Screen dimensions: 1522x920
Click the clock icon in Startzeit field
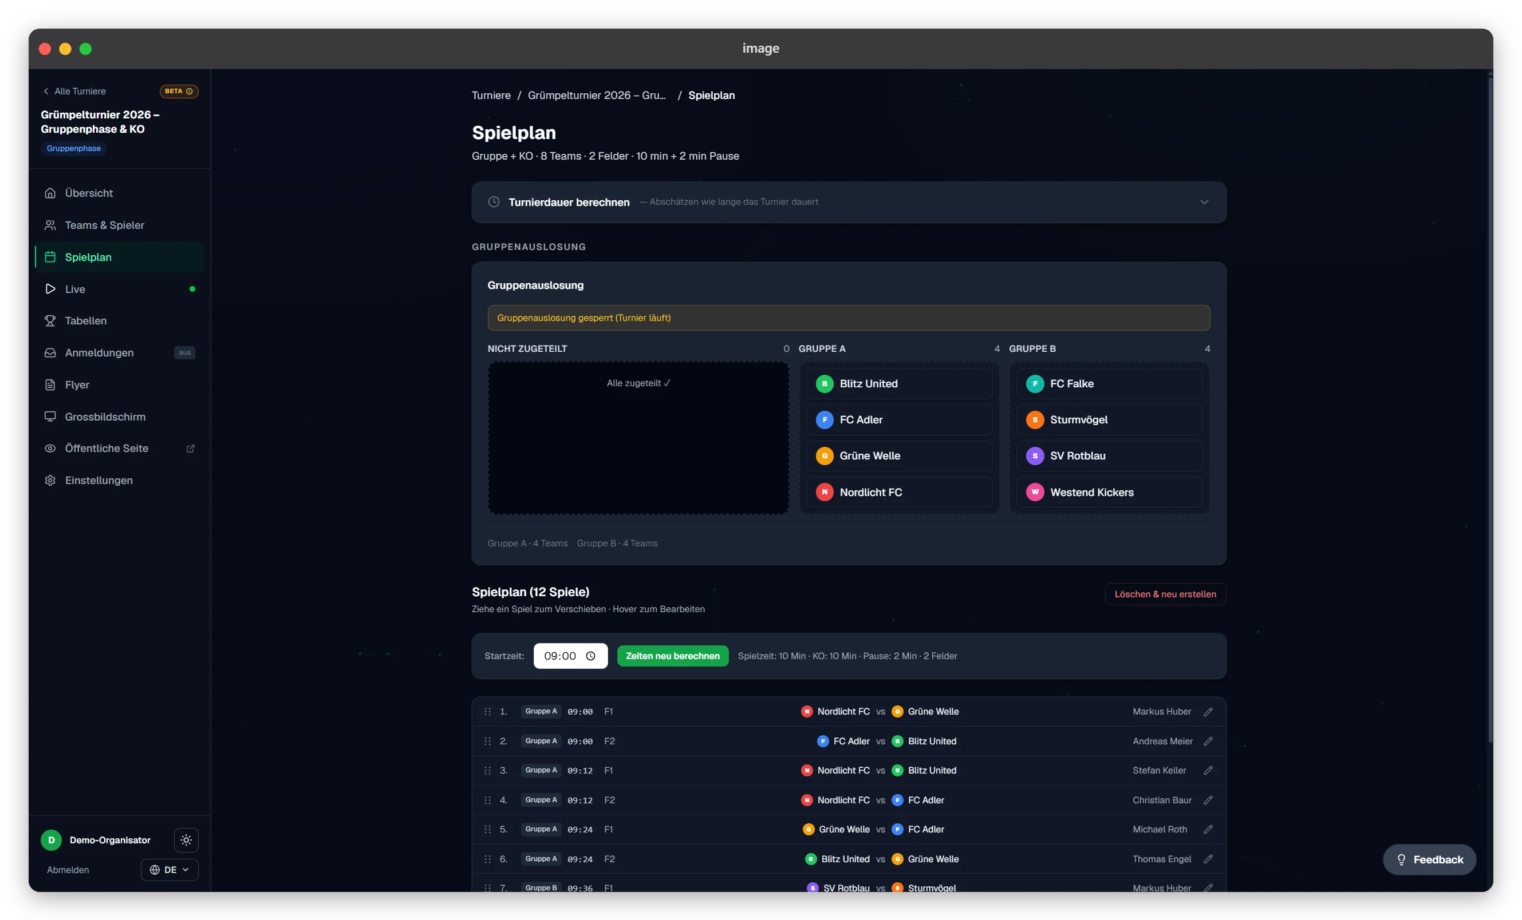click(x=590, y=656)
